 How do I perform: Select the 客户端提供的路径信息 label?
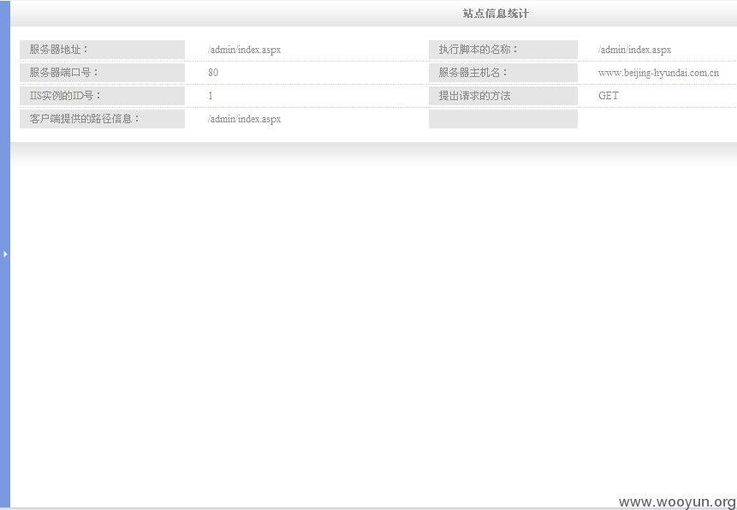click(x=85, y=118)
